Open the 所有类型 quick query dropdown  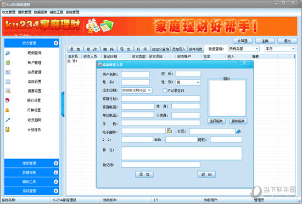click(x=257, y=49)
